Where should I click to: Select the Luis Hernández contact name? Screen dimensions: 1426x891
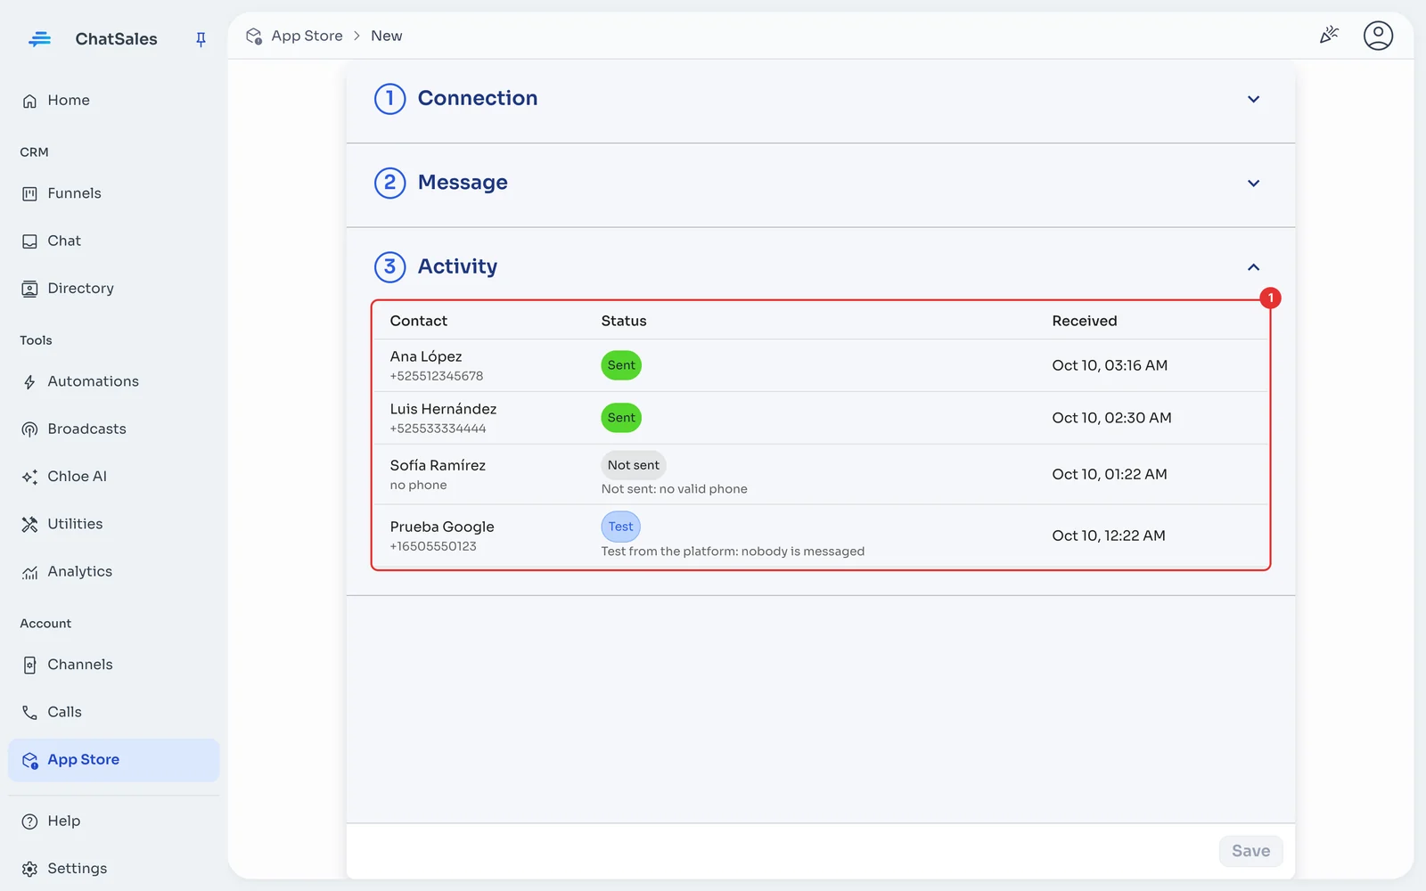(443, 409)
